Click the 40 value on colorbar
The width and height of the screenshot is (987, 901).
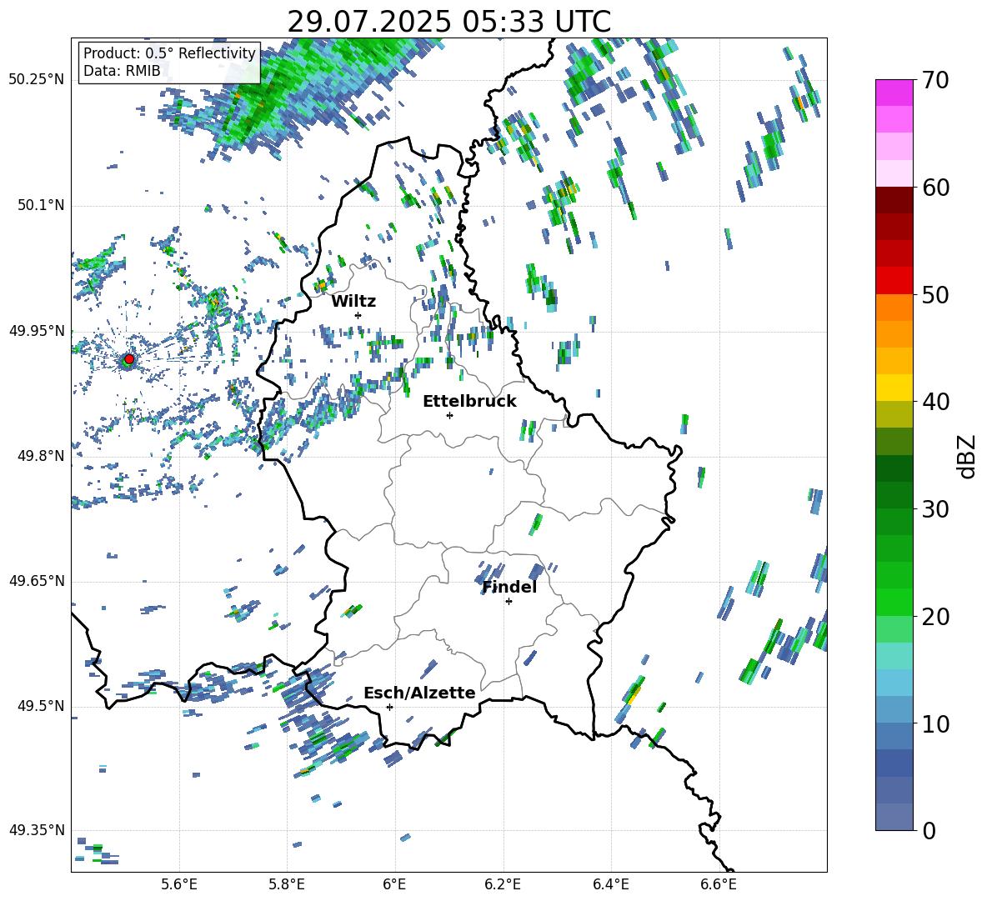935,402
